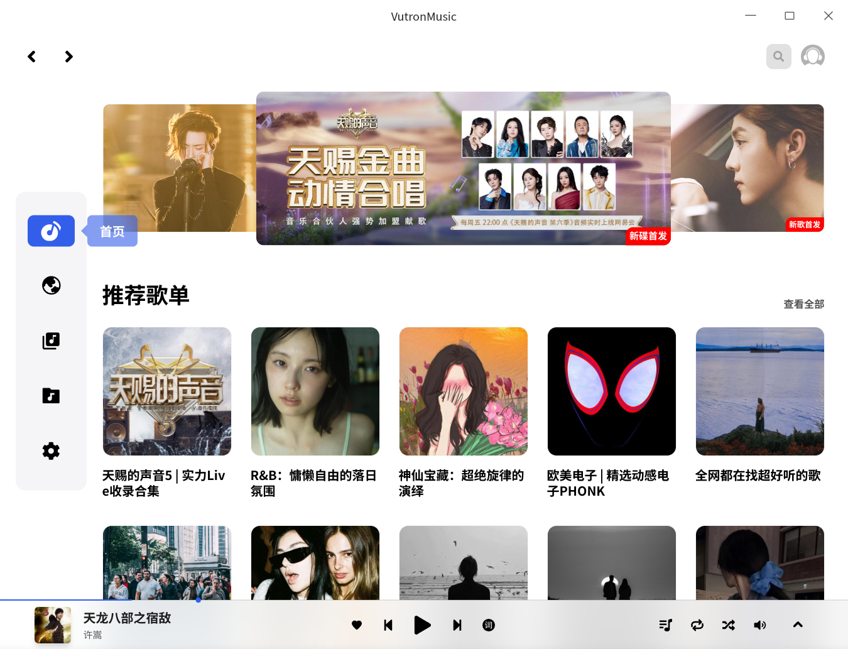Open 欧美电子 PHONK spider mask cover
The height and width of the screenshot is (649, 848).
[612, 391]
